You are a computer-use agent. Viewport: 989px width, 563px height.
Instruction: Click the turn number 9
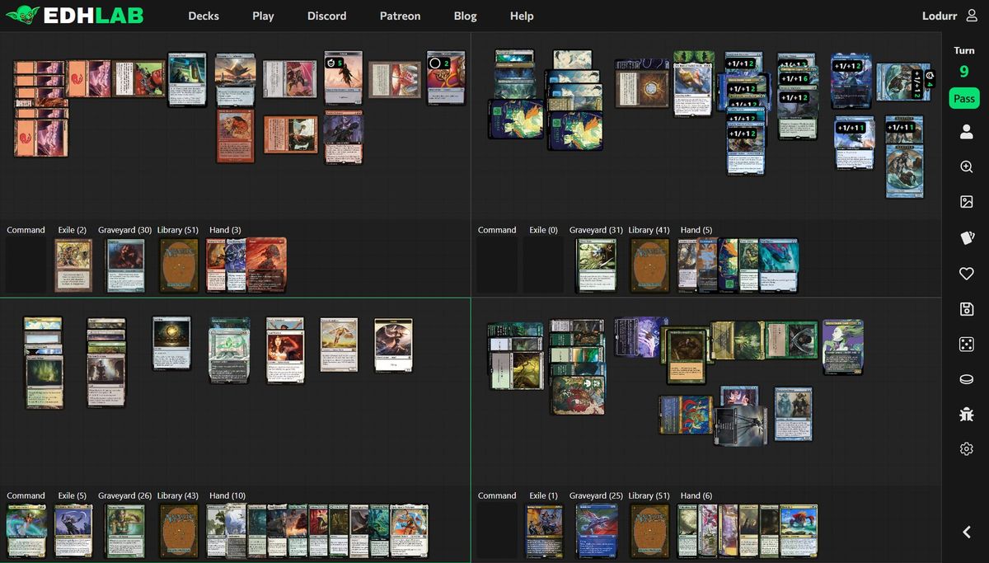(x=964, y=72)
